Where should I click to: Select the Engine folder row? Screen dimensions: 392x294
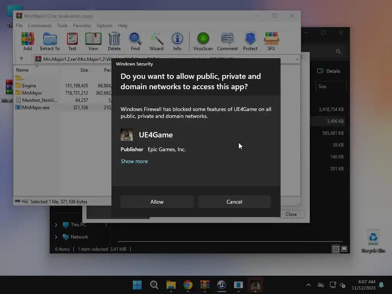coord(63,85)
